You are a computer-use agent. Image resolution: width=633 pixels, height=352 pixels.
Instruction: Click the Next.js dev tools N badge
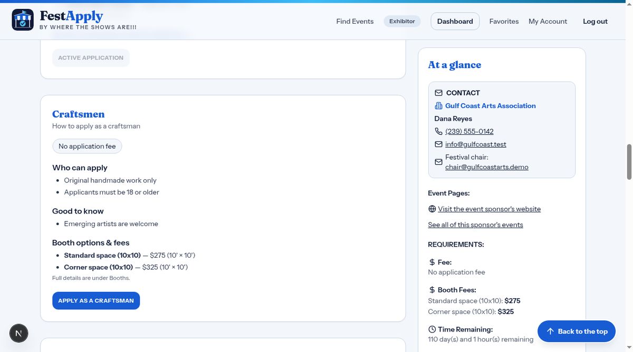(x=19, y=333)
